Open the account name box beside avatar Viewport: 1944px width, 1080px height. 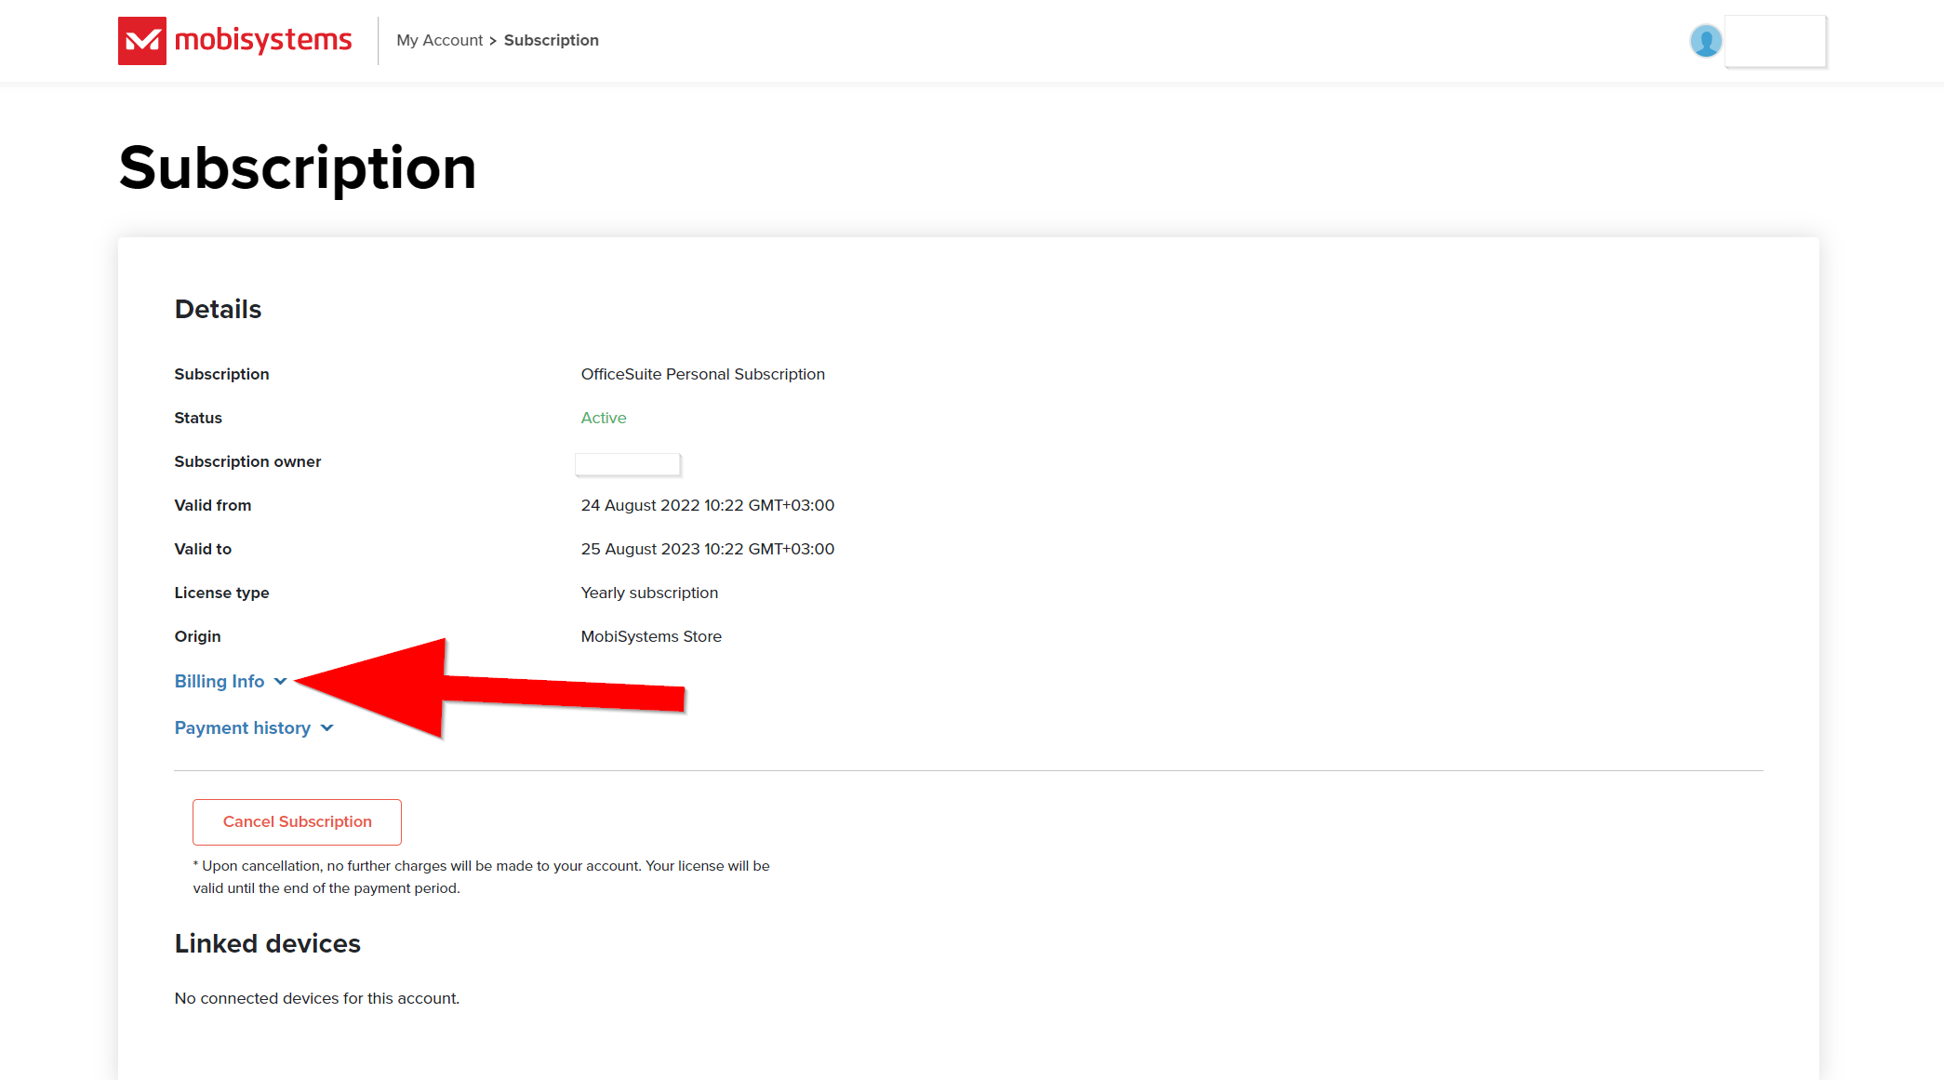click(x=1775, y=41)
